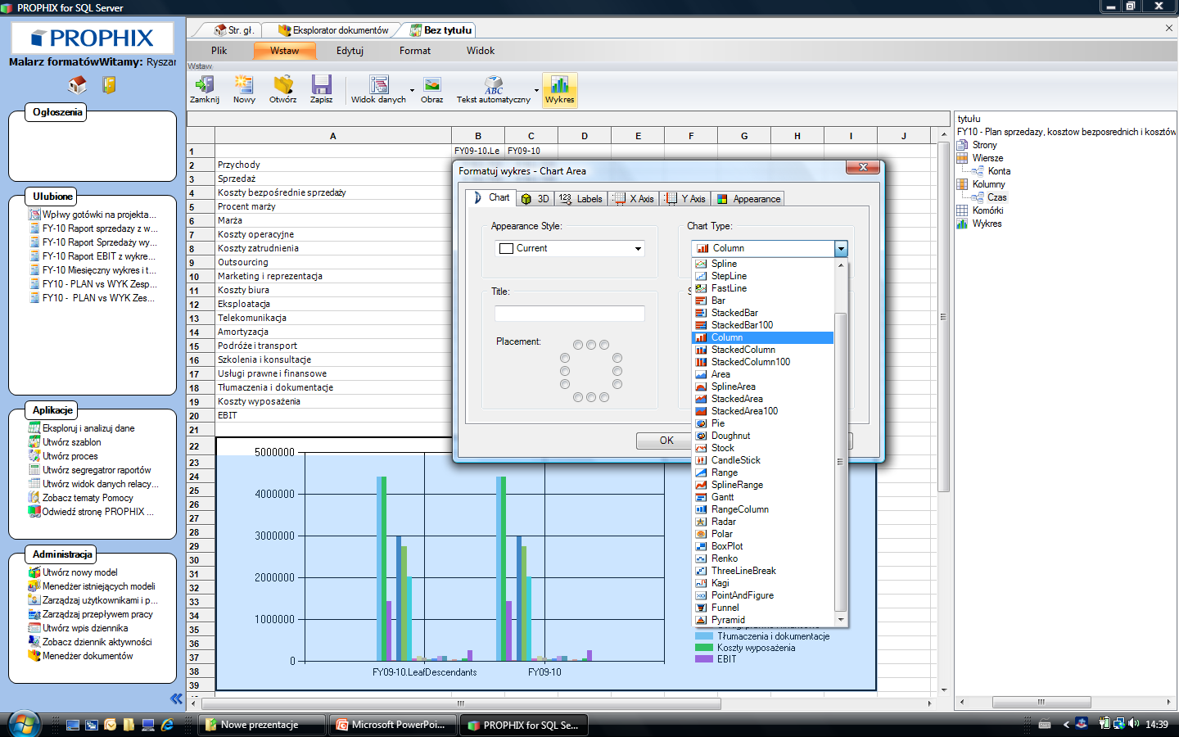The height and width of the screenshot is (737, 1179).
Task: Select lower-right side placement radio button
Action: click(617, 384)
